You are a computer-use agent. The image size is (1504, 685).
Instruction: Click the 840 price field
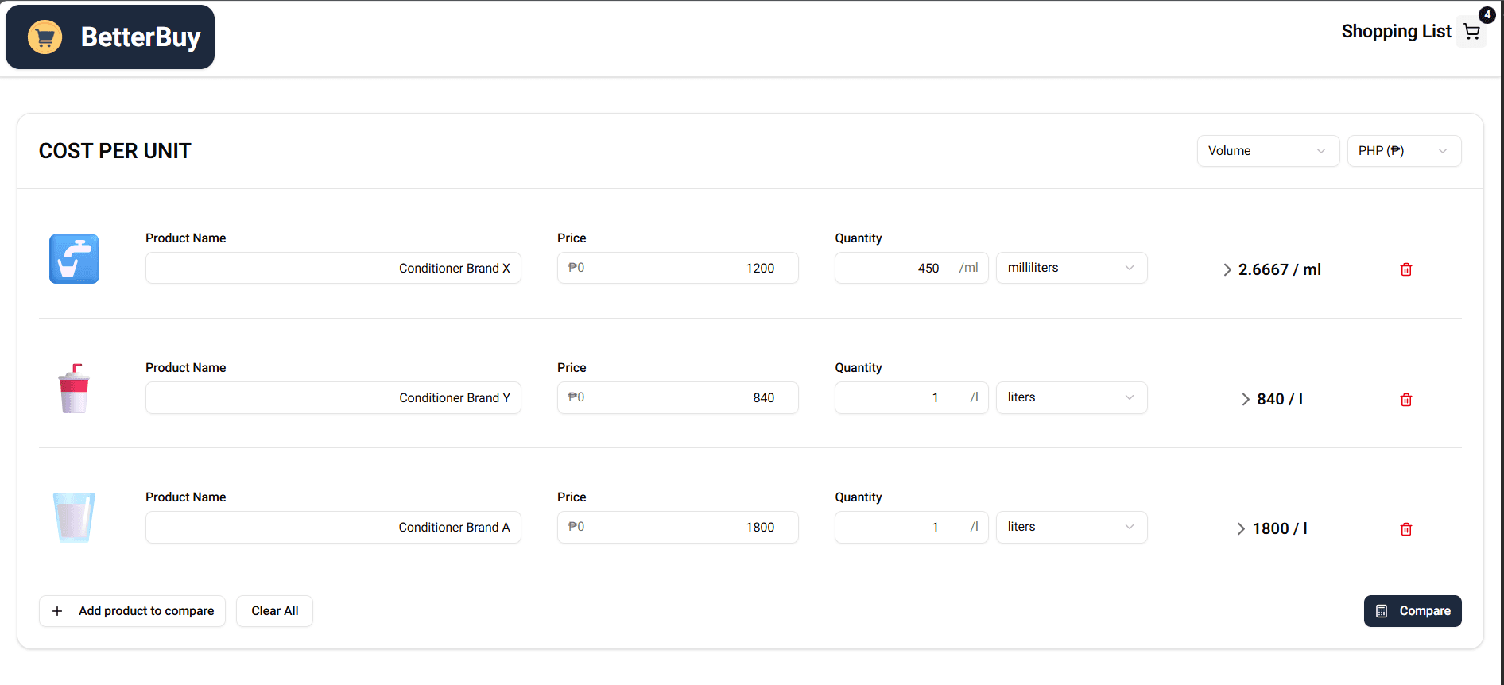(677, 397)
